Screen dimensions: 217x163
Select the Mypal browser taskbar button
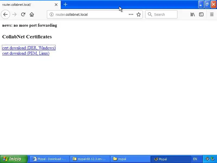point(171,159)
